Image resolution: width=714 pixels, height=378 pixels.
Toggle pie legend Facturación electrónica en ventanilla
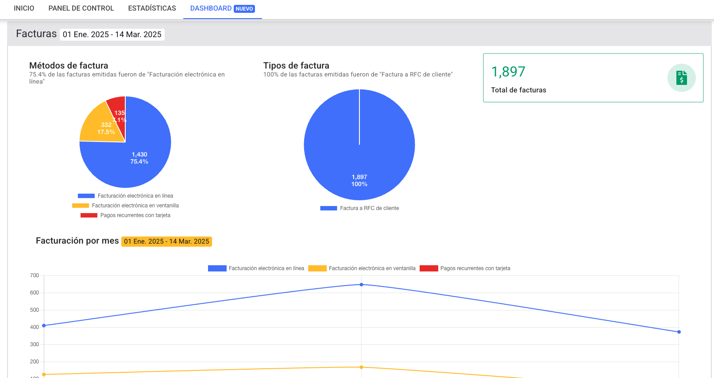click(126, 206)
